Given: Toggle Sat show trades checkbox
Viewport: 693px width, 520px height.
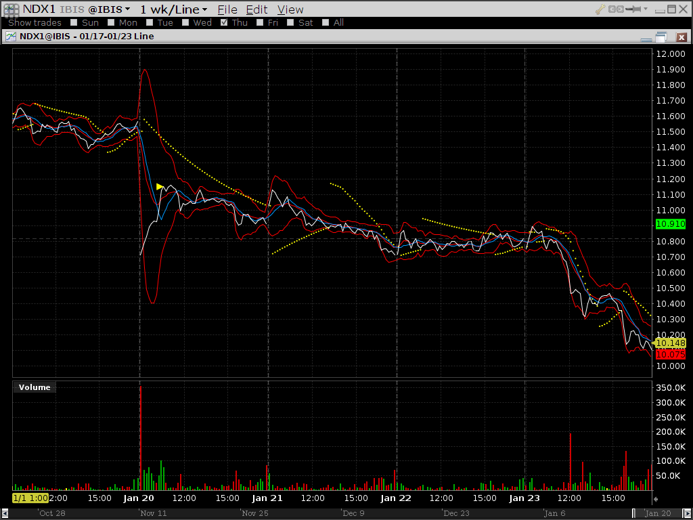Looking at the screenshot, I should 290,22.
